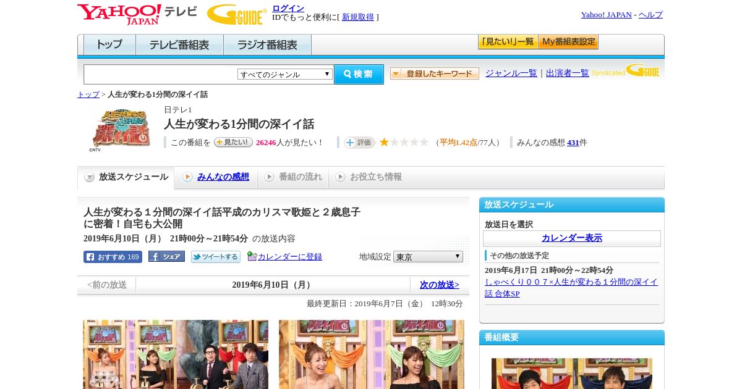Viewport: 742px width, 389px height.
Task: Click the Syndicated G-GUIDE logo near search
Action: (626, 71)
